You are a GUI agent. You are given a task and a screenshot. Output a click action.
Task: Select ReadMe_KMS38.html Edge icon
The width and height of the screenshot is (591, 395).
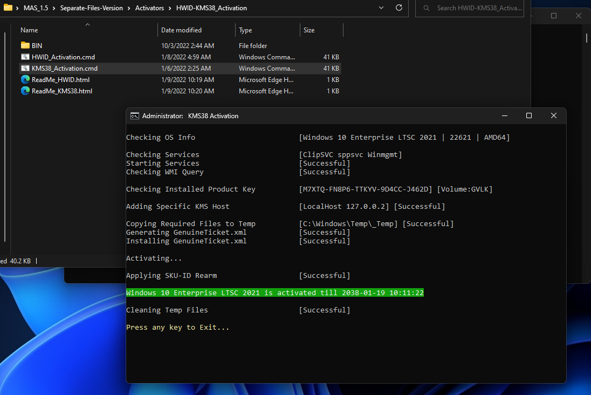25,91
